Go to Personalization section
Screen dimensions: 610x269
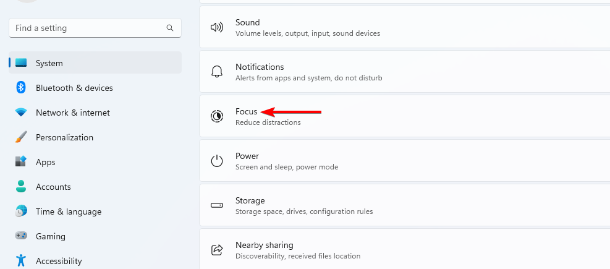pyautogui.click(x=64, y=137)
